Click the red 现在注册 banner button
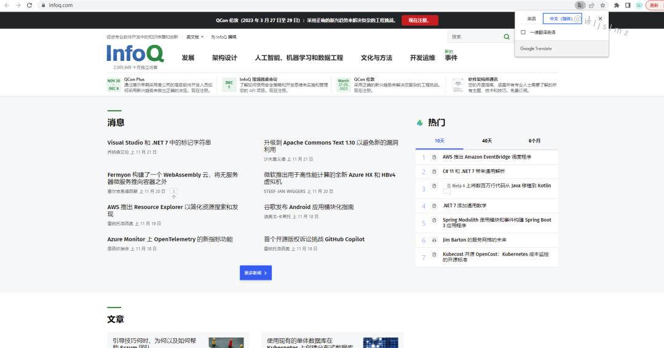 point(420,20)
